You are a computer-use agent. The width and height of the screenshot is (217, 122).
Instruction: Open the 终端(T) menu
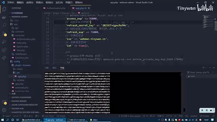click(69, 2)
